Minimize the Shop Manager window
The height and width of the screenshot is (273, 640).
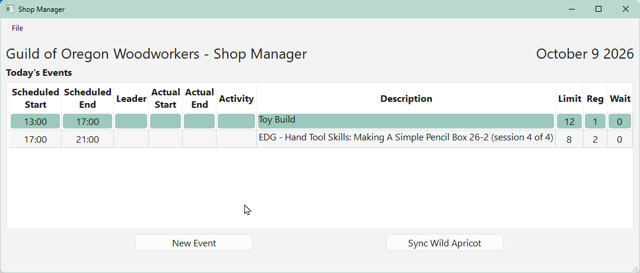pyautogui.click(x=572, y=9)
